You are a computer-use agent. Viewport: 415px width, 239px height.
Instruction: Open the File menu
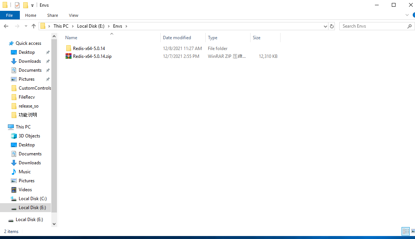click(10, 15)
